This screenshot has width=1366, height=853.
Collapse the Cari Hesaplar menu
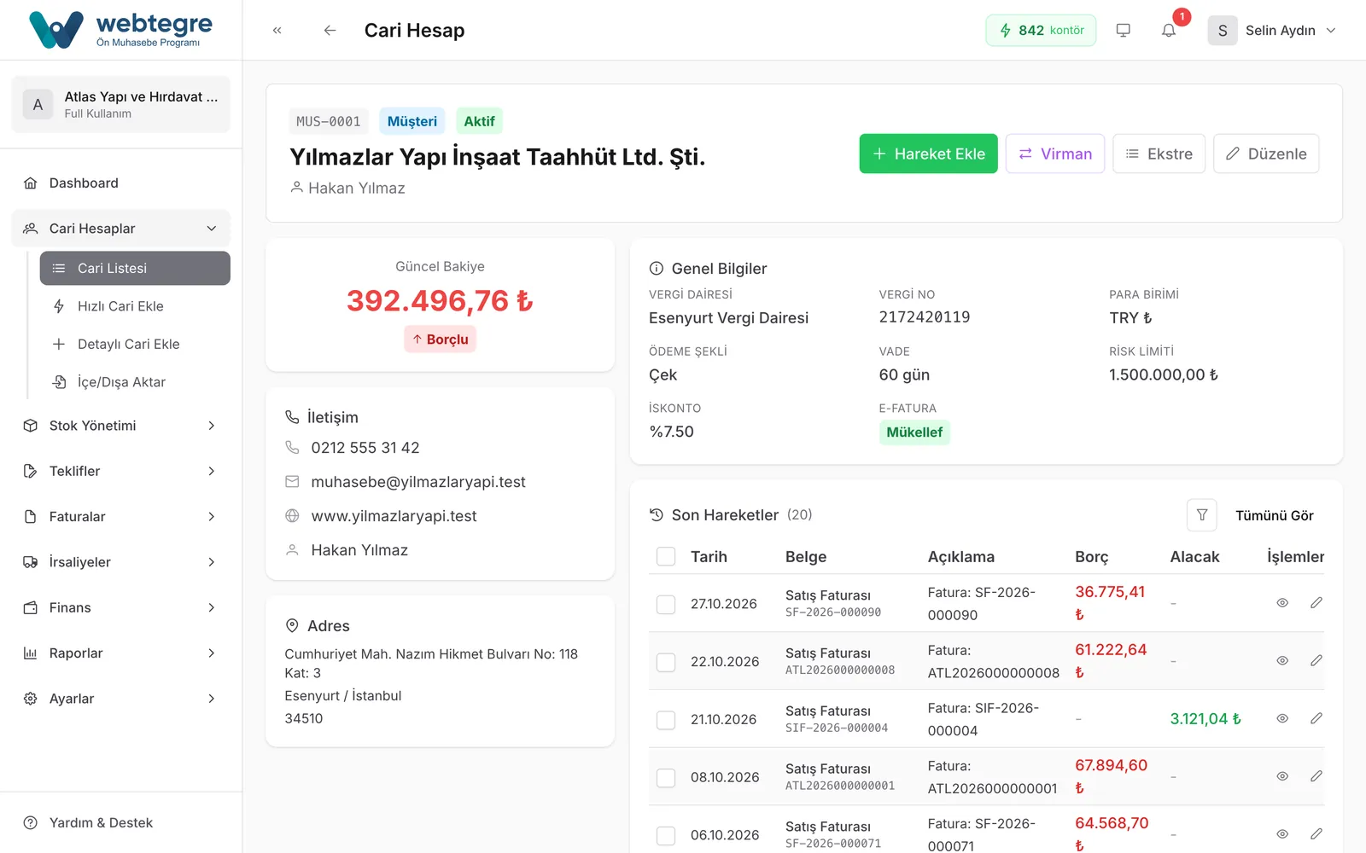(120, 229)
